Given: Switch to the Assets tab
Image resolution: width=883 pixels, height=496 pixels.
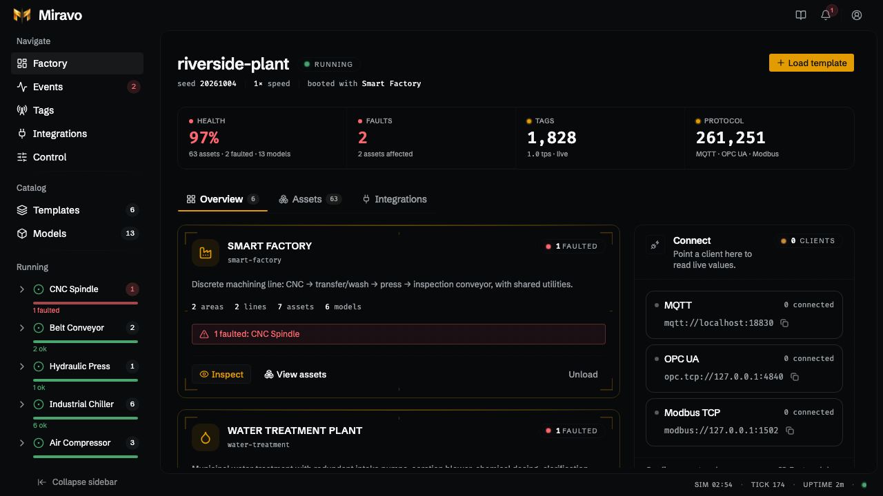Looking at the screenshot, I should click(x=310, y=199).
